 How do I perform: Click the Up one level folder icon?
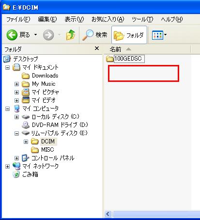[x=71, y=35]
